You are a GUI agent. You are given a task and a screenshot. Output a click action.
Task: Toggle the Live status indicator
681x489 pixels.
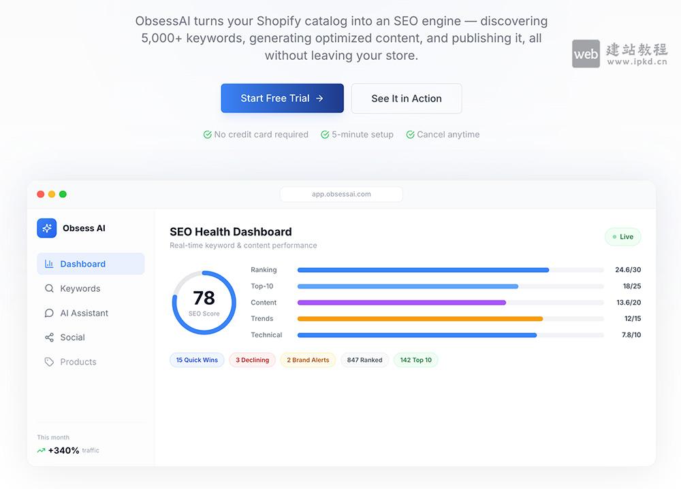(622, 237)
